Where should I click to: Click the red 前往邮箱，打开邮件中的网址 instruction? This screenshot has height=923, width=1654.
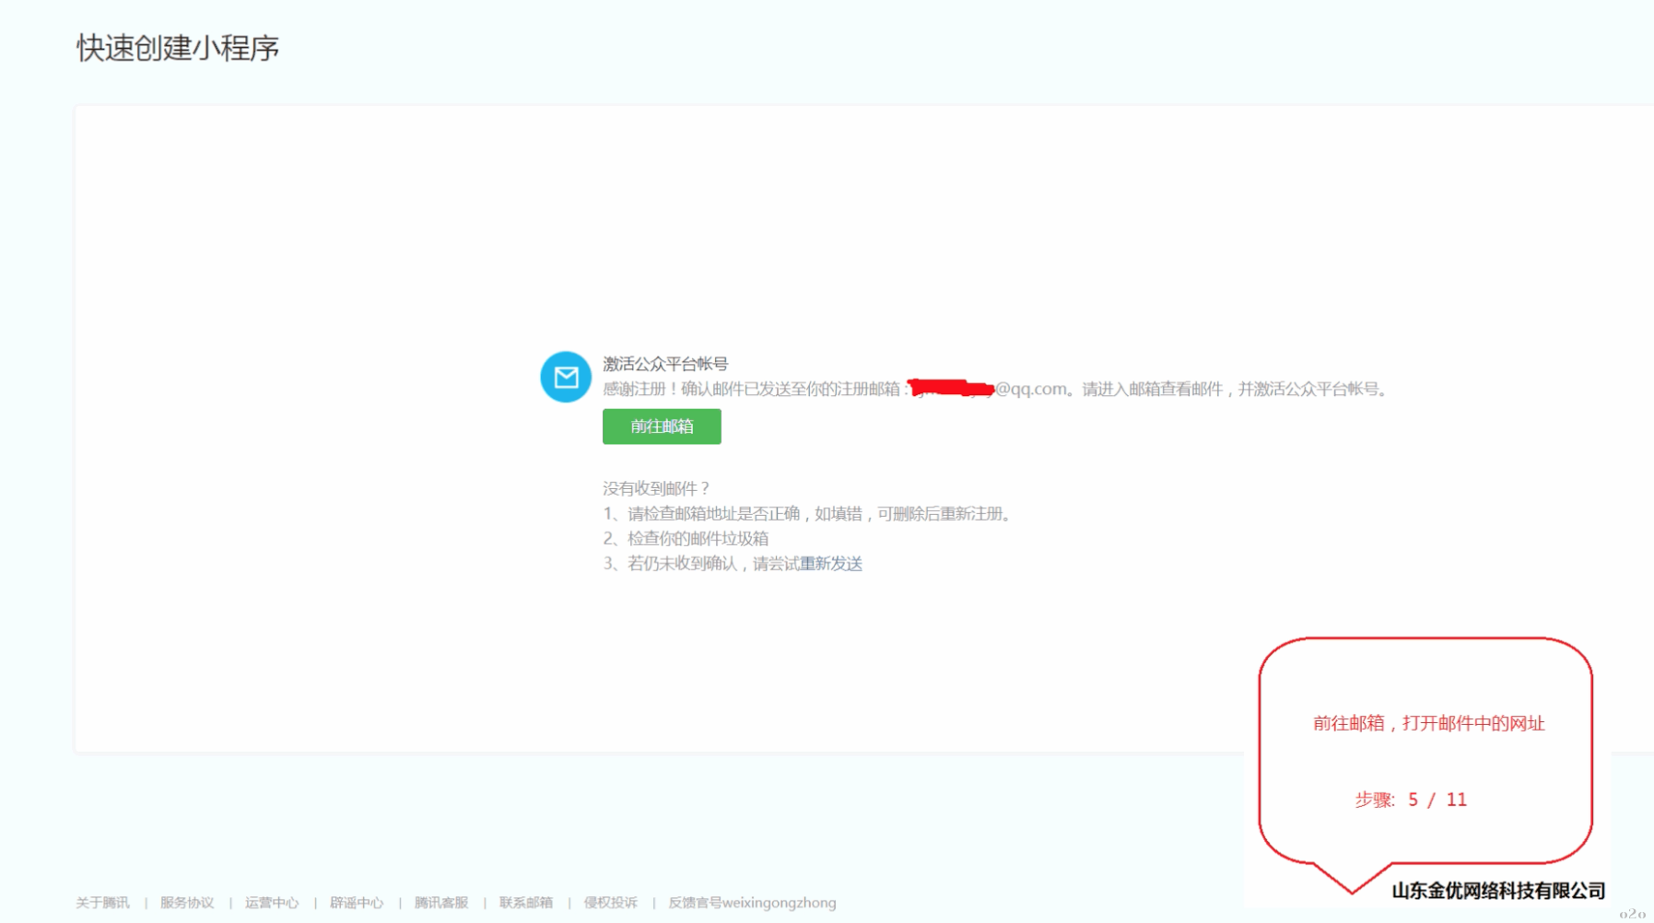coord(1428,723)
